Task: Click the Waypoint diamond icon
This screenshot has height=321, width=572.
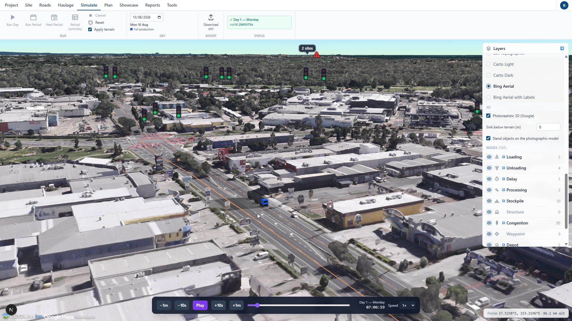Action: [x=497, y=234]
